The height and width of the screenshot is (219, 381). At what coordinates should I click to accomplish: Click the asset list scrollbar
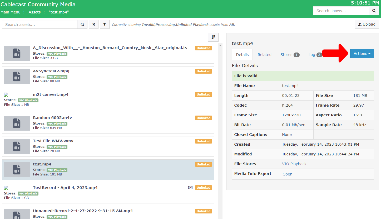tap(220, 131)
